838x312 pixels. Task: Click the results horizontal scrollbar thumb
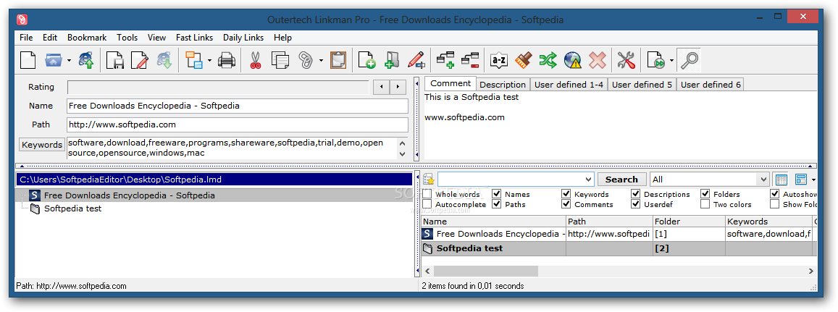[x=486, y=271]
